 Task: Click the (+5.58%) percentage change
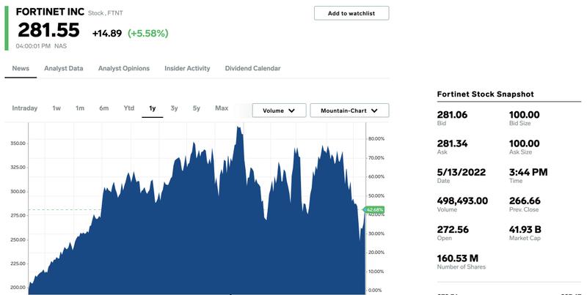coord(148,33)
